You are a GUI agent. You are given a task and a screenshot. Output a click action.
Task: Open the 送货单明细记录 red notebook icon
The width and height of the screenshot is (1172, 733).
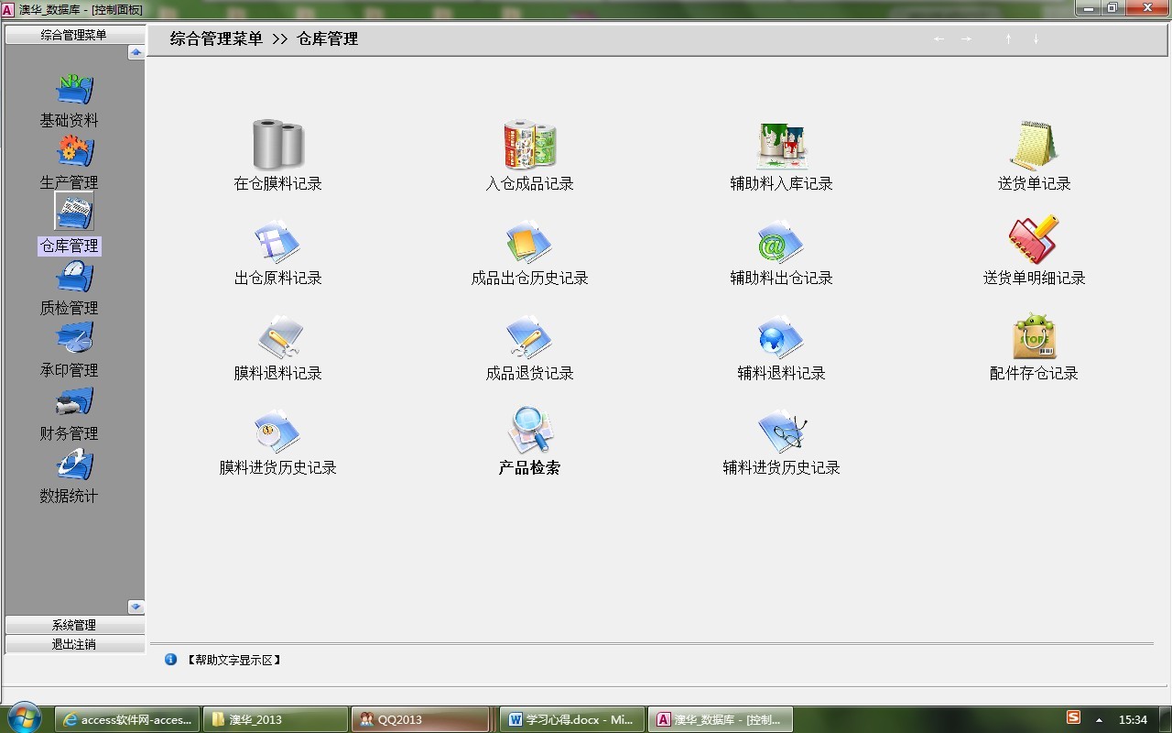pyautogui.click(x=1034, y=240)
